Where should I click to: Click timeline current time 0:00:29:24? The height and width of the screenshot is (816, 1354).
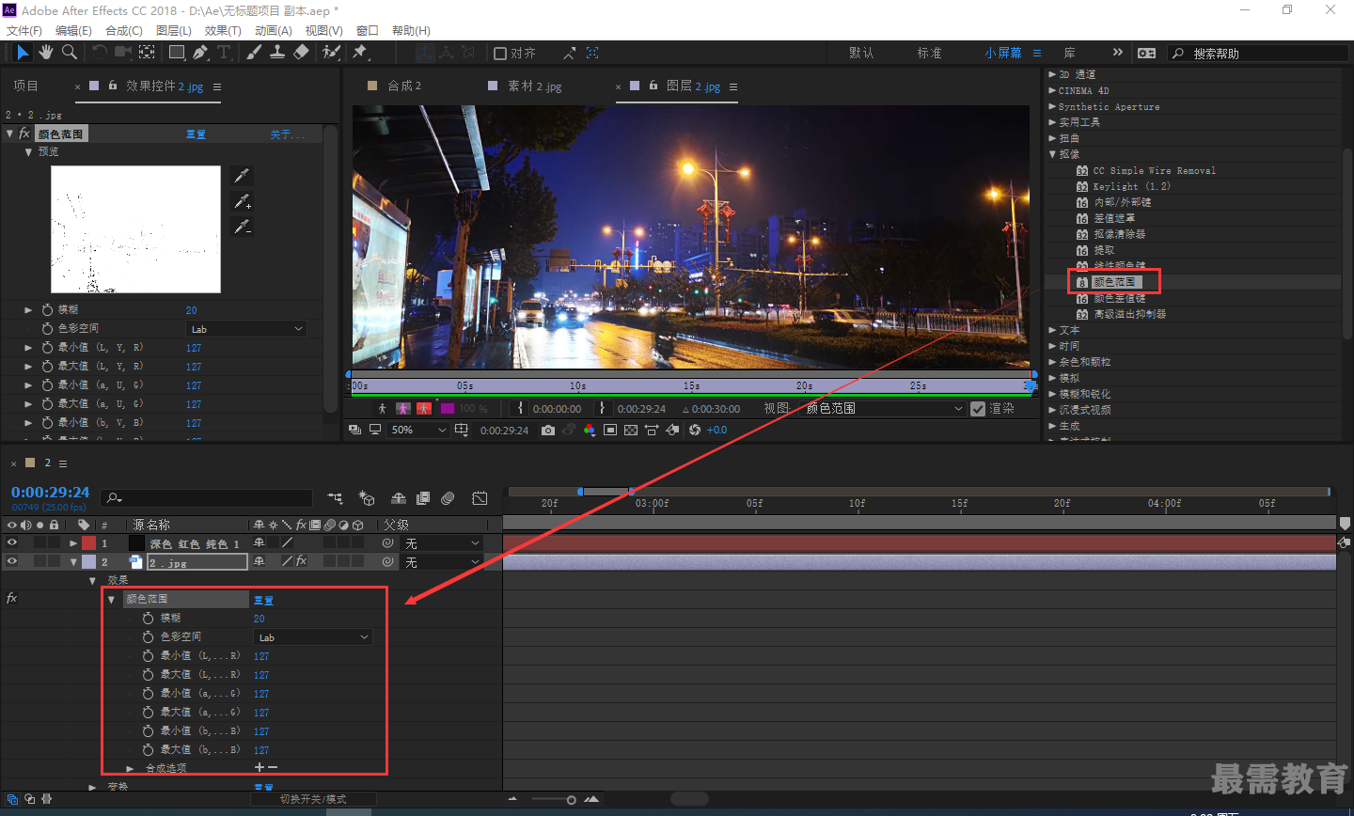51,492
